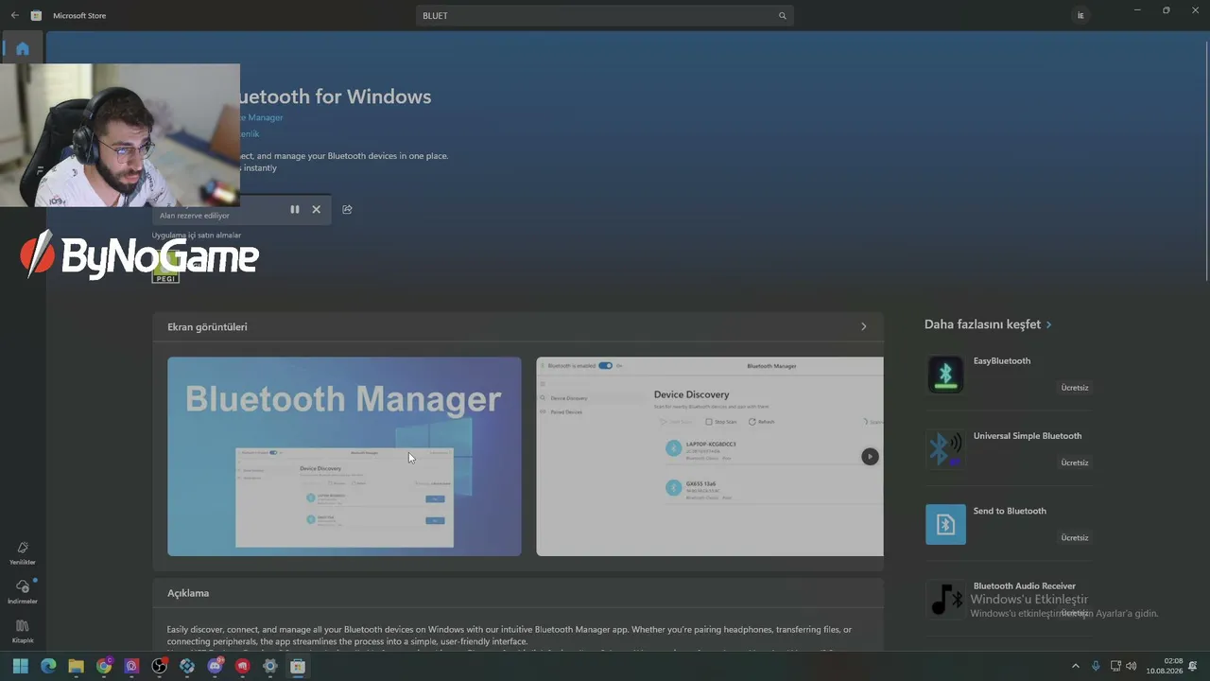Click Ücretsiz button for Send to Bluetooth
This screenshot has height=681, width=1210.
[x=1075, y=537]
